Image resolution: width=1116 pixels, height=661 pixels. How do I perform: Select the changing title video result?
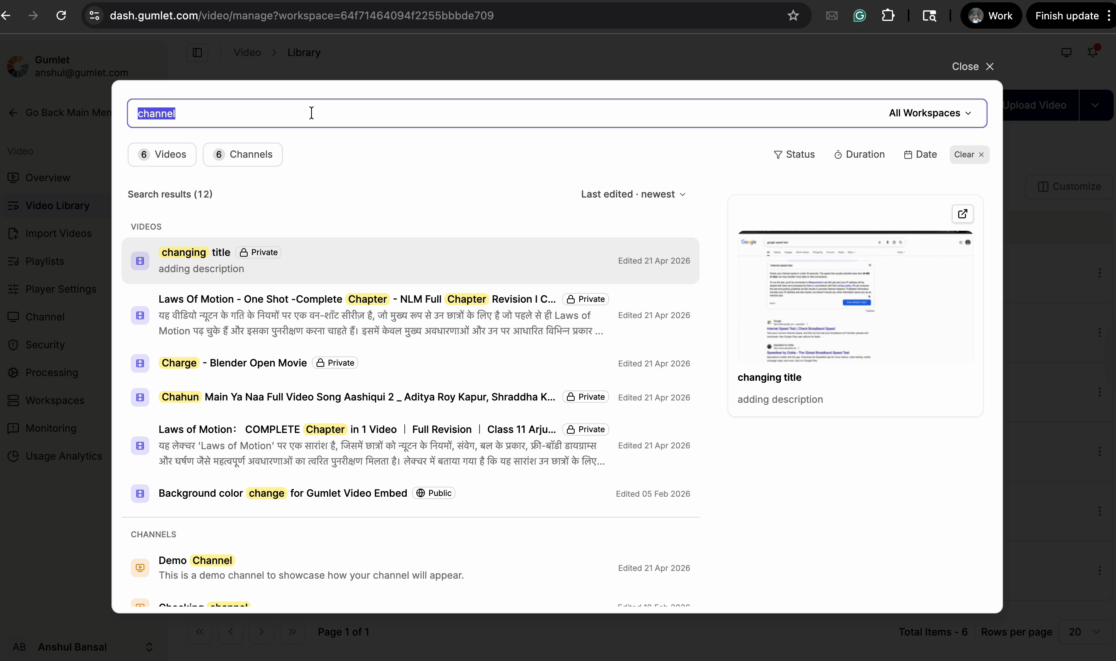(x=410, y=261)
